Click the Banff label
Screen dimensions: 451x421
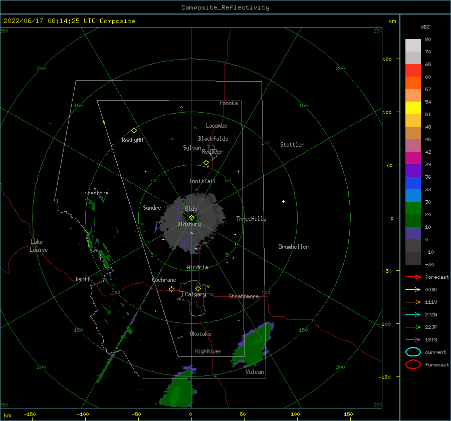[83, 279]
